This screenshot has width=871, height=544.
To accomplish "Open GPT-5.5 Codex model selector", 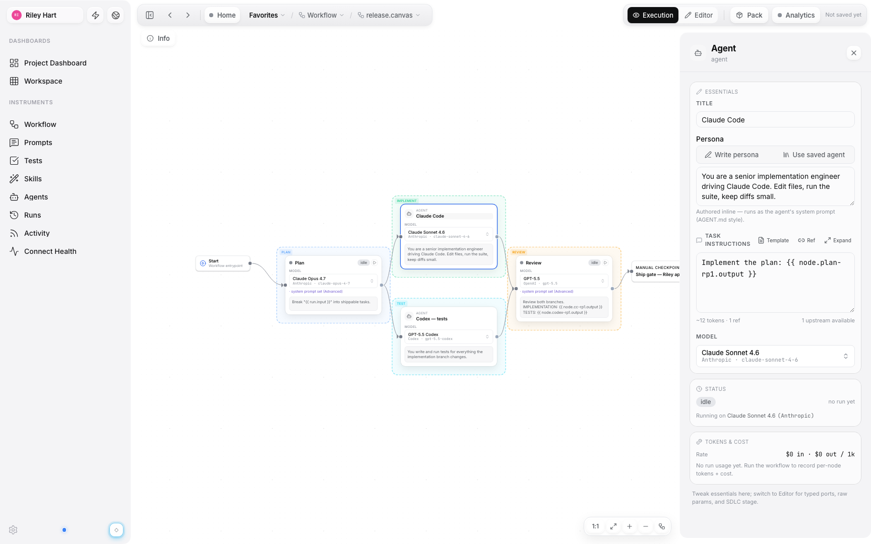I will pyautogui.click(x=449, y=336).
